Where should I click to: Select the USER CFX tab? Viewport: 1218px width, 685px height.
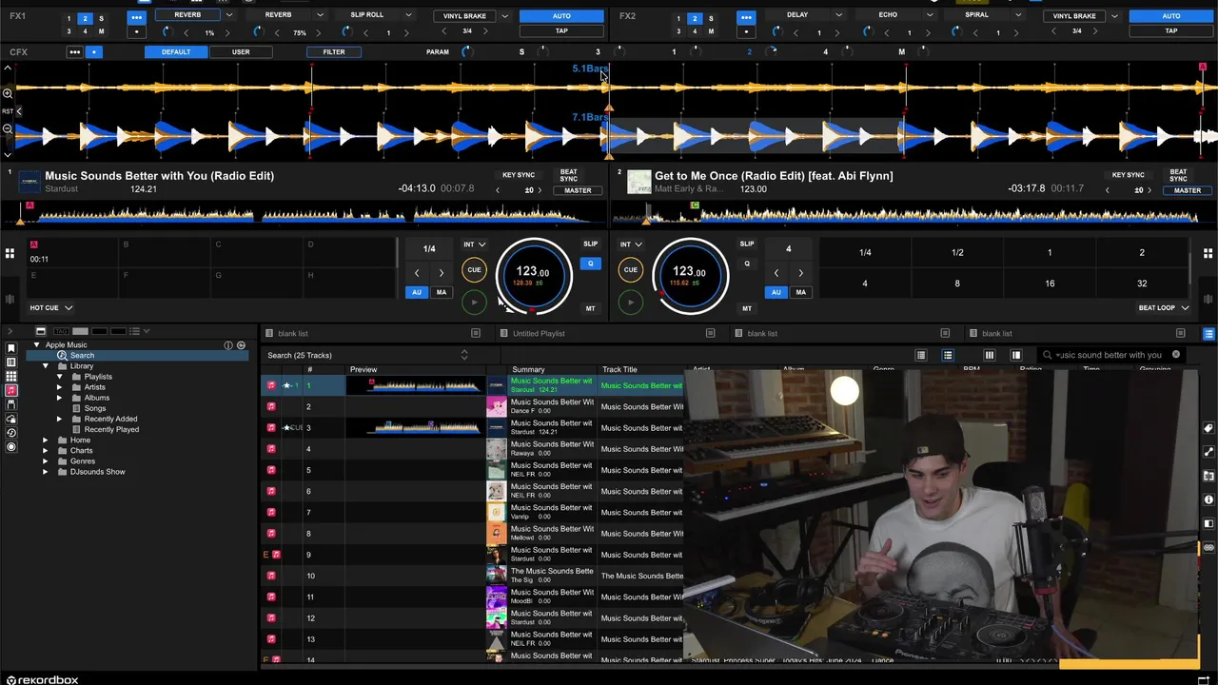pos(241,52)
